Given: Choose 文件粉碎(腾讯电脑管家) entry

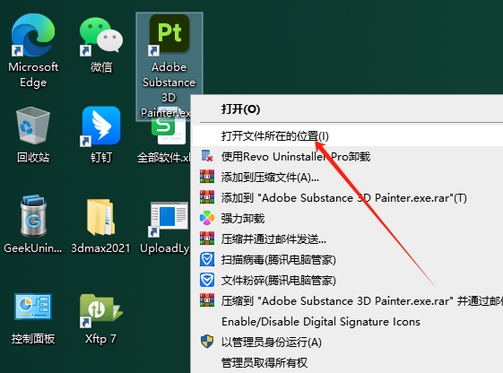Looking at the screenshot, I should [347, 281].
